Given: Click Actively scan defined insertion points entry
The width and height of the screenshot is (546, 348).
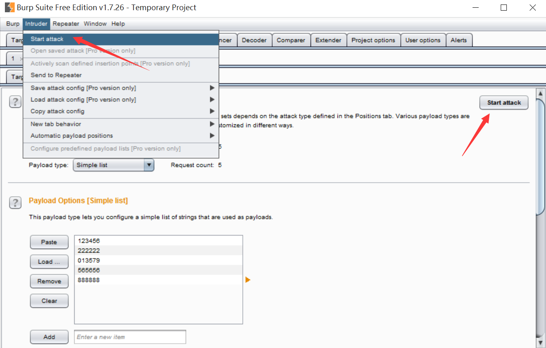Looking at the screenshot, I should (121, 64).
